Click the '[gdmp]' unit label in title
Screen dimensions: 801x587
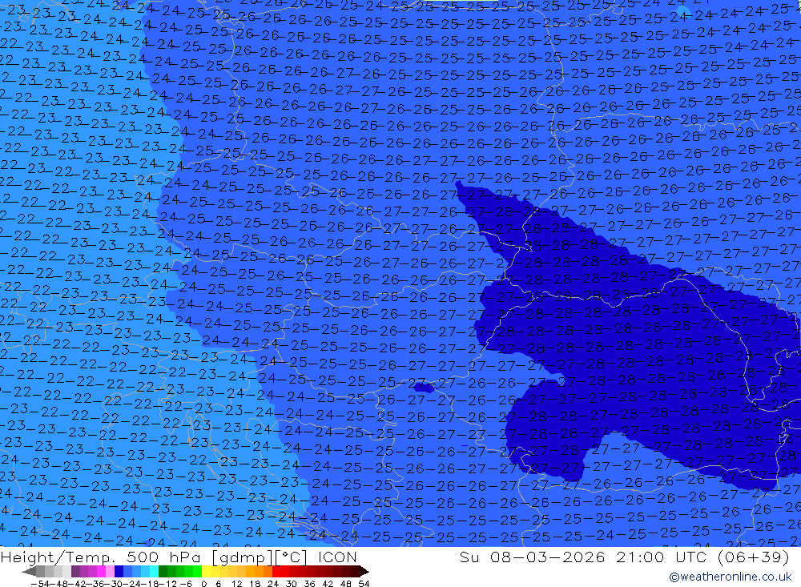[242, 557]
